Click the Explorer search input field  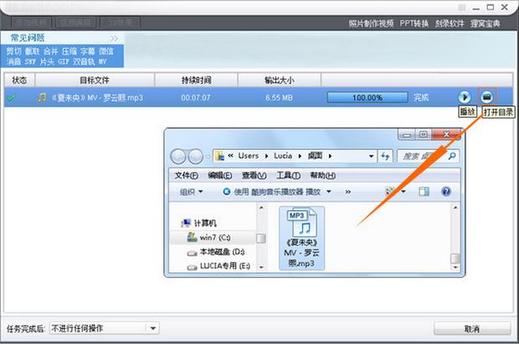(423, 156)
